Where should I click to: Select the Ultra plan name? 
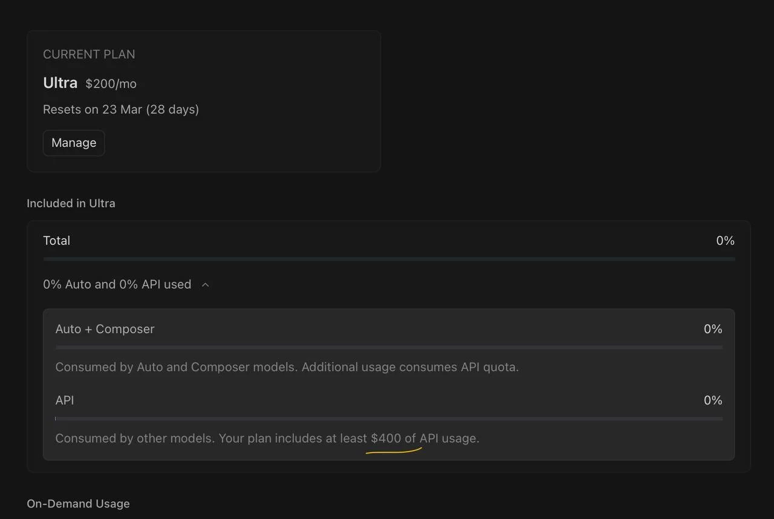(x=60, y=83)
